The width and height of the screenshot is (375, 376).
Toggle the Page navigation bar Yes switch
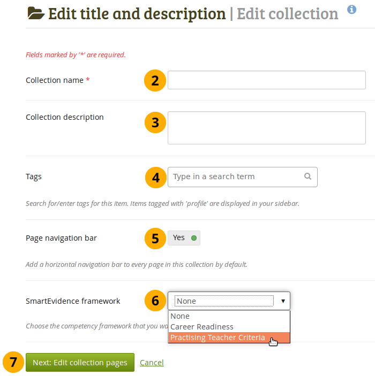click(x=184, y=238)
